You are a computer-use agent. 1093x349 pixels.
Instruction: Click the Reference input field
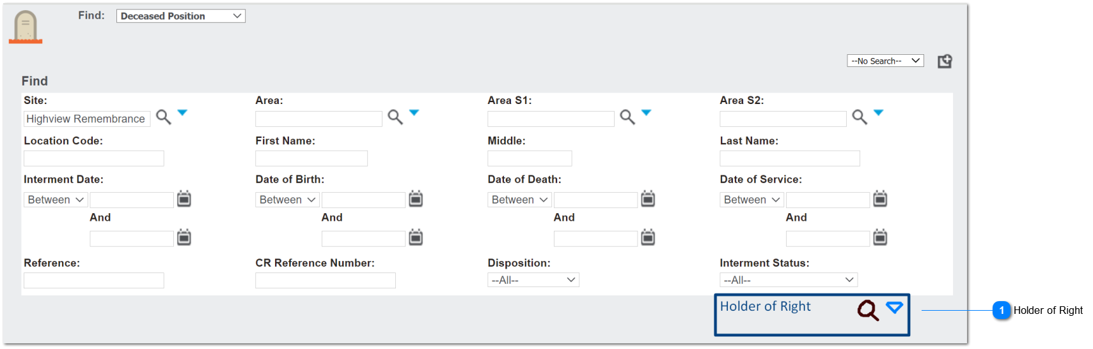[94, 281]
